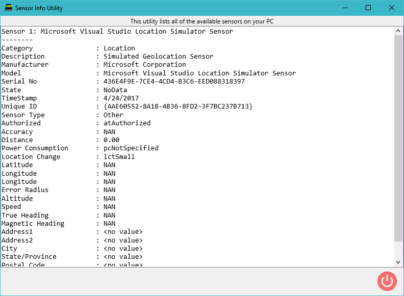
Task: Click serial number 436E4F9E-7CE4-4CD4-B3C6-EED088318397
Action: click(x=174, y=82)
